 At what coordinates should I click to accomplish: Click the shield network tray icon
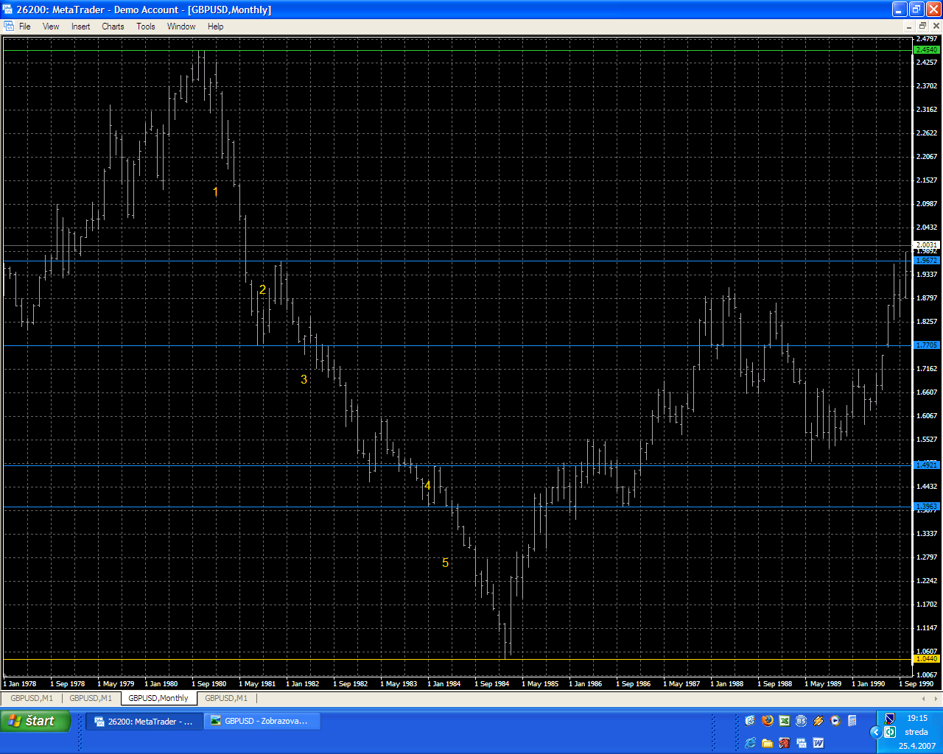889,719
